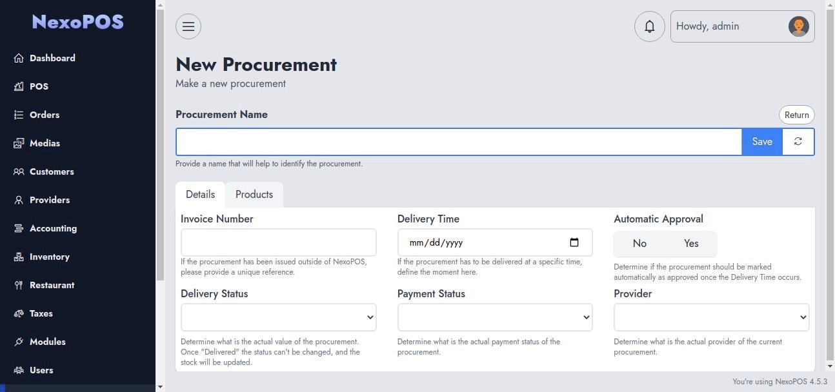
Task: Open the Accounting menu item
Action: (x=77, y=228)
